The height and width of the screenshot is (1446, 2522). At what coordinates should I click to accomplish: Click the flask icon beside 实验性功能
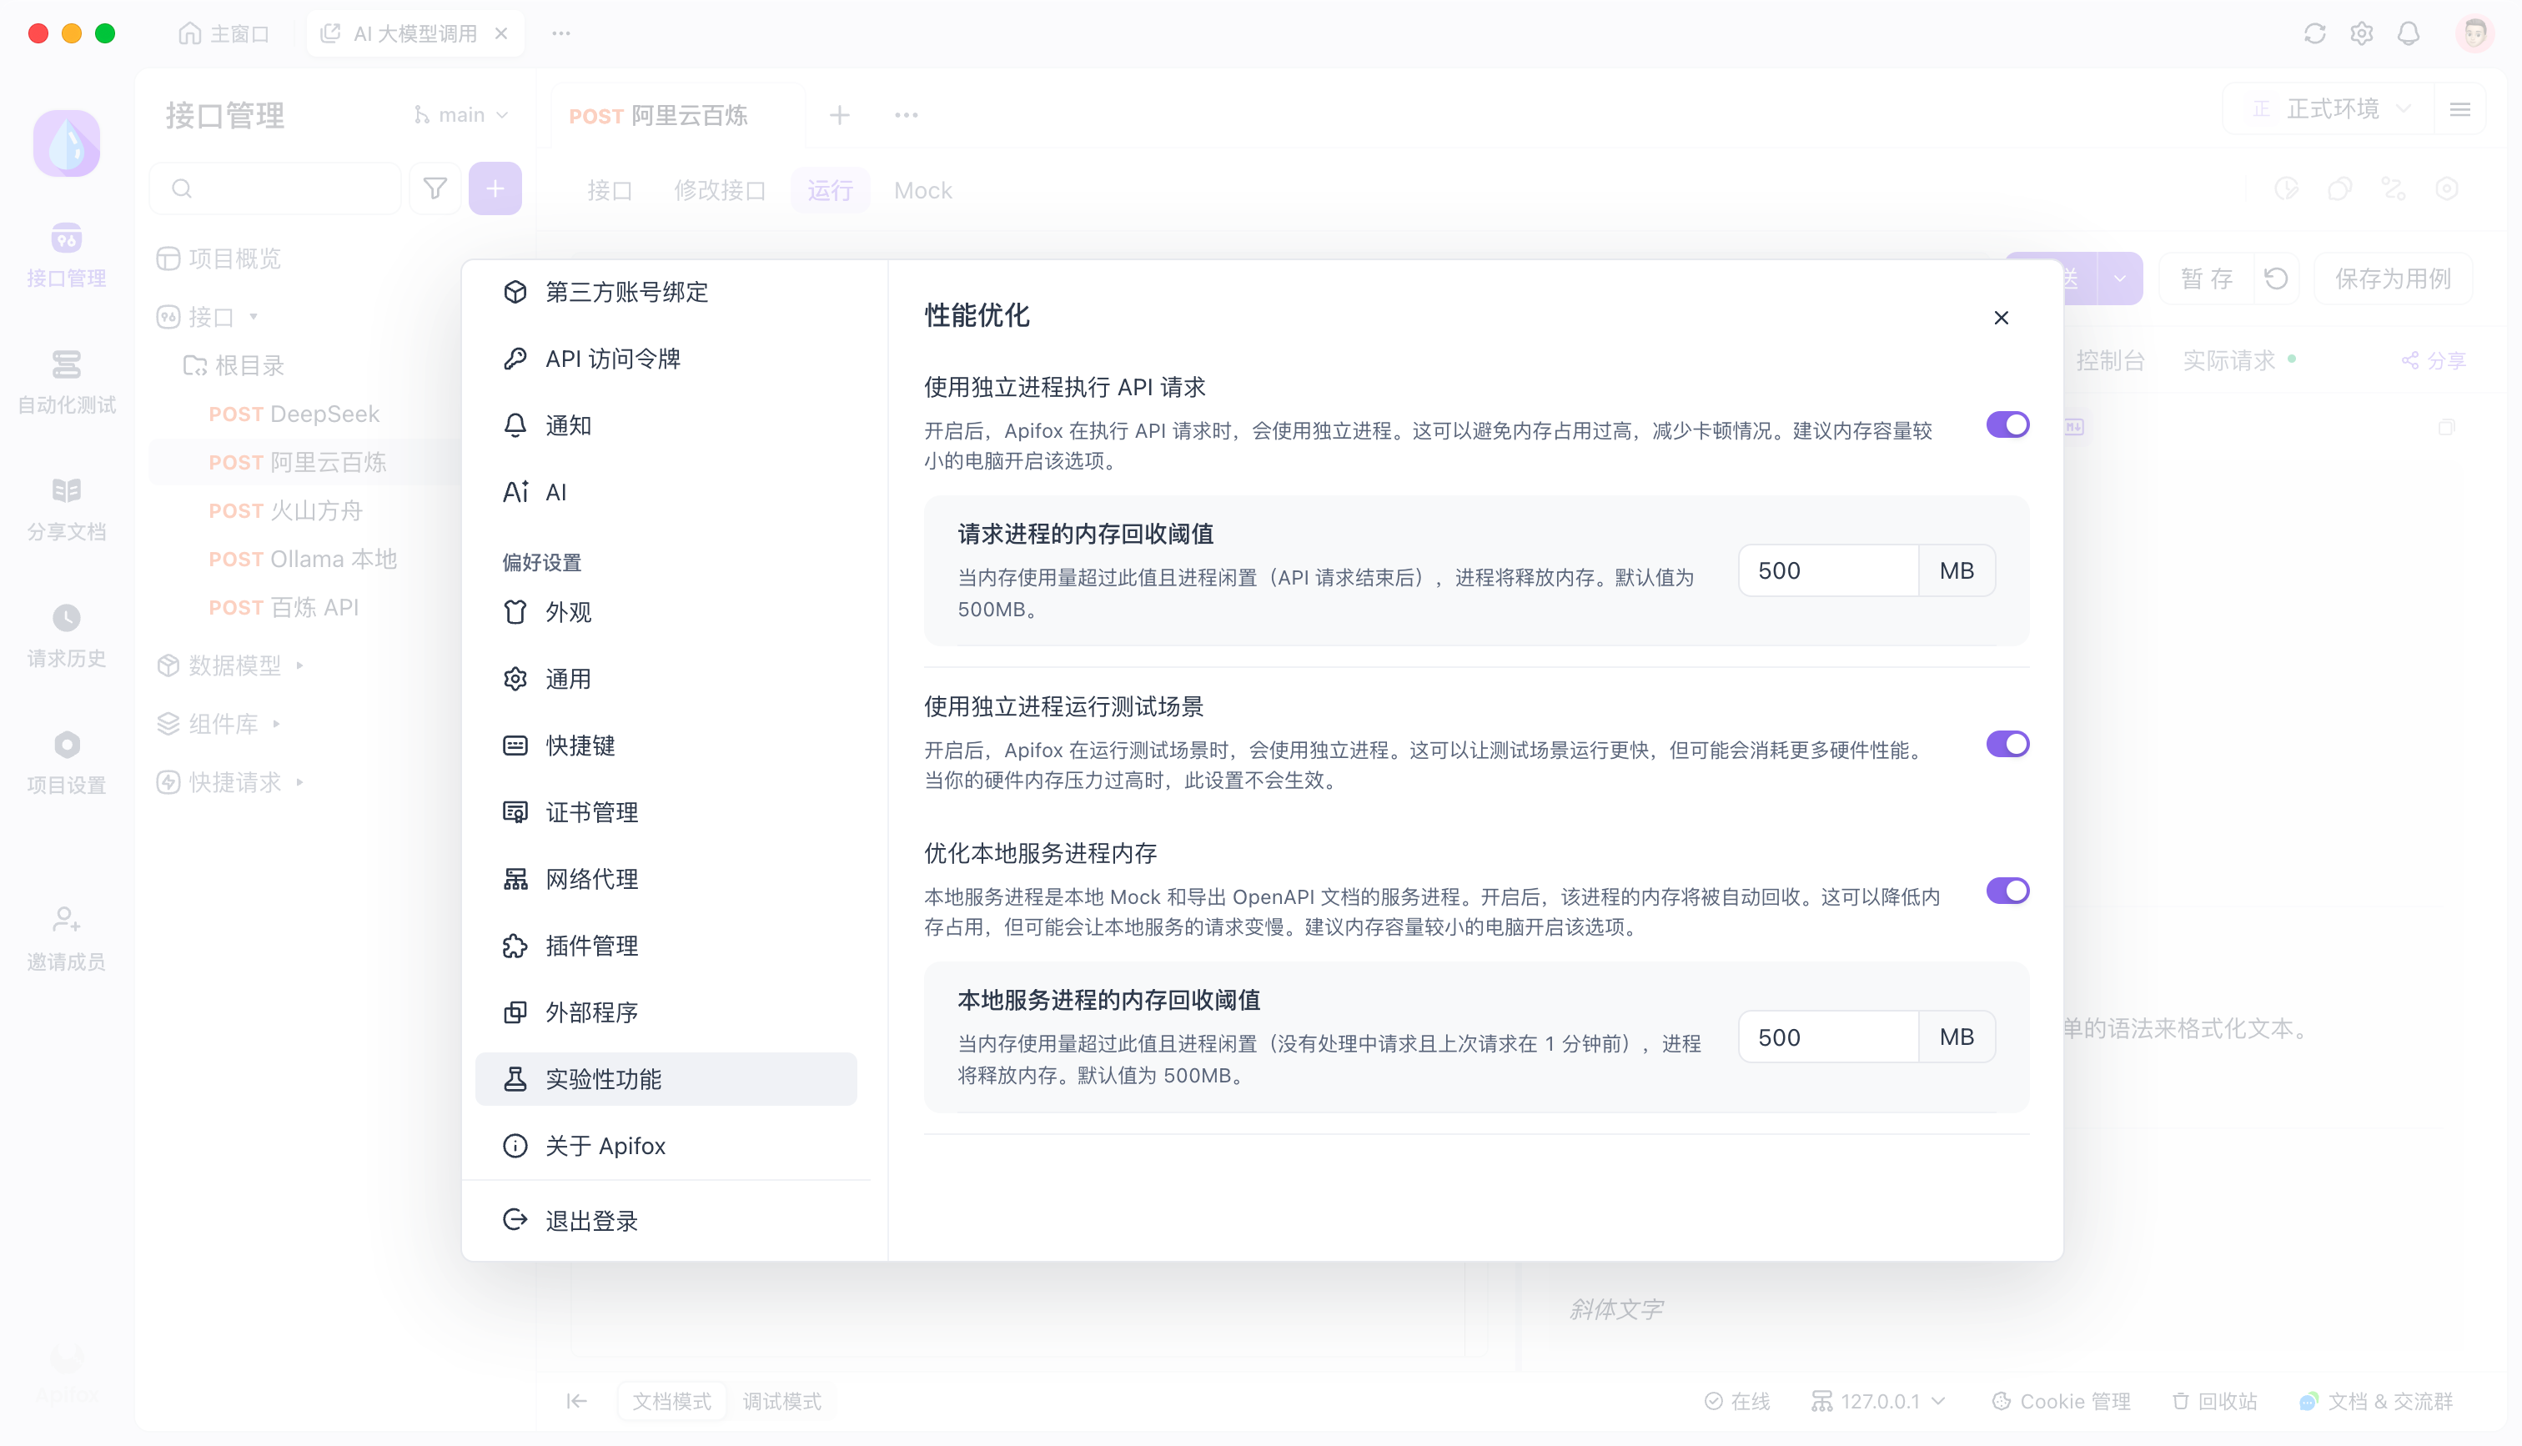pos(515,1078)
